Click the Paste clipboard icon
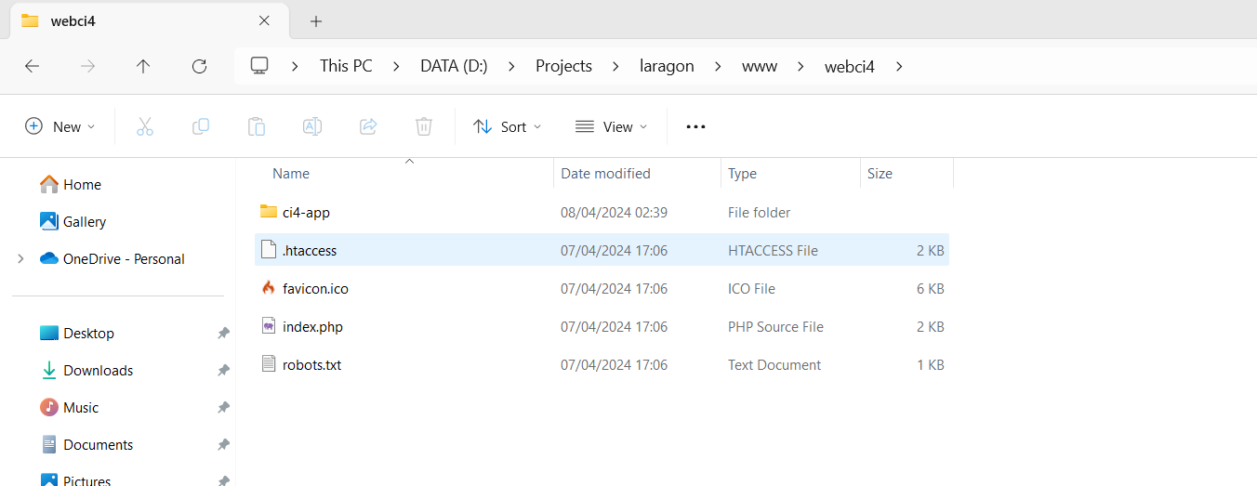 tap(257, 126)
